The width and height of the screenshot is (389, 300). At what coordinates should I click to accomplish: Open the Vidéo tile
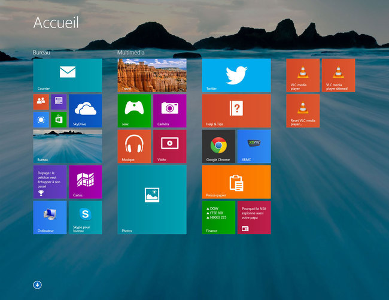point(170,146)
